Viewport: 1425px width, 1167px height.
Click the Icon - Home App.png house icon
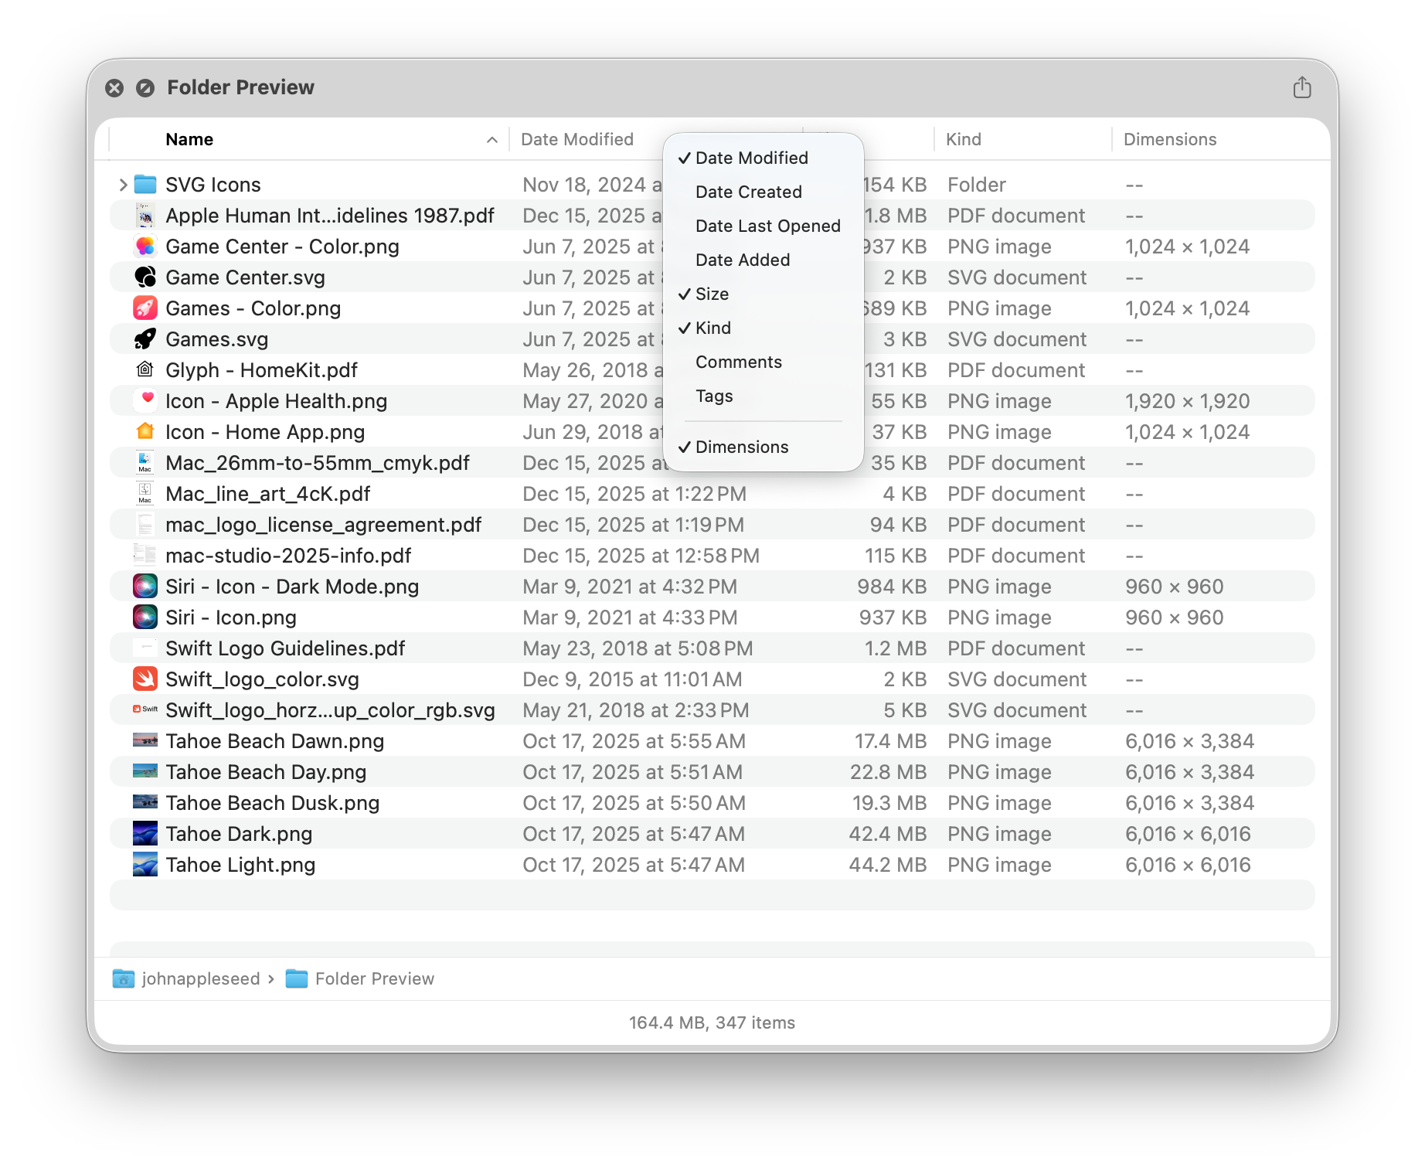(x=145, y=432)
